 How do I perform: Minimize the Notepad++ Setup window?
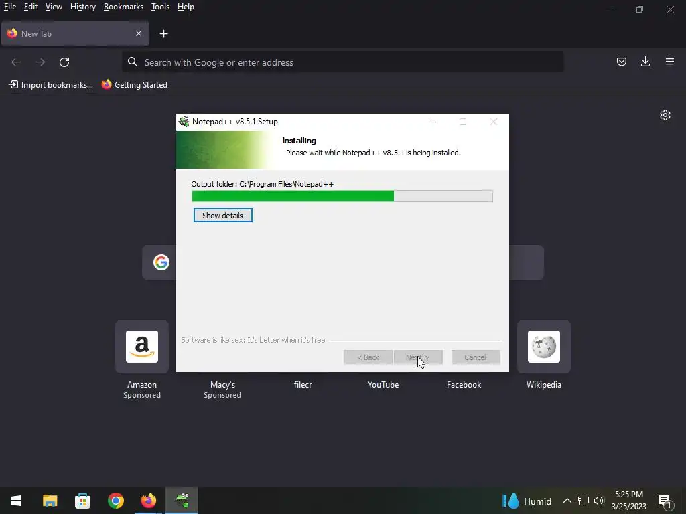[433, 122]
